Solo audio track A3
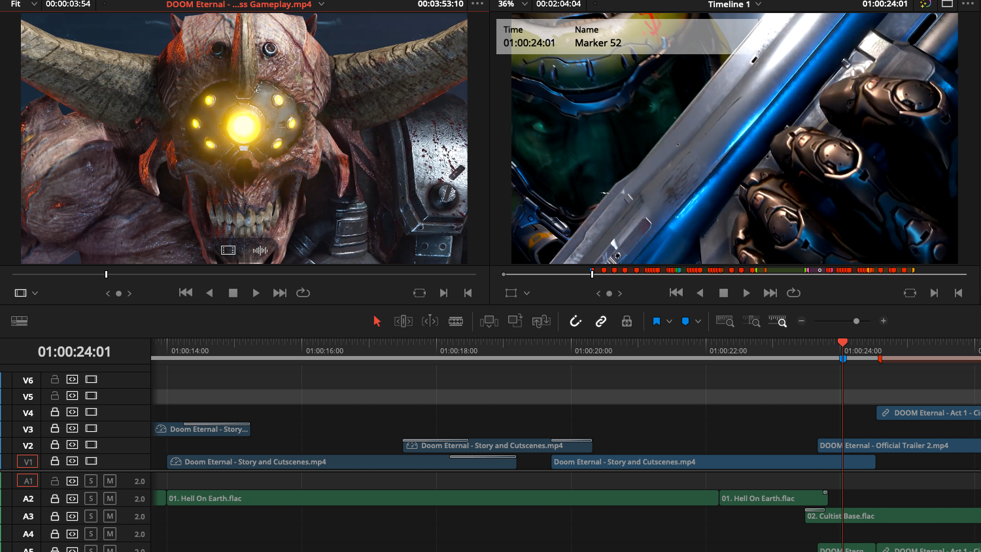Viewport: 981px width, 552px height. tap(91, 516)
